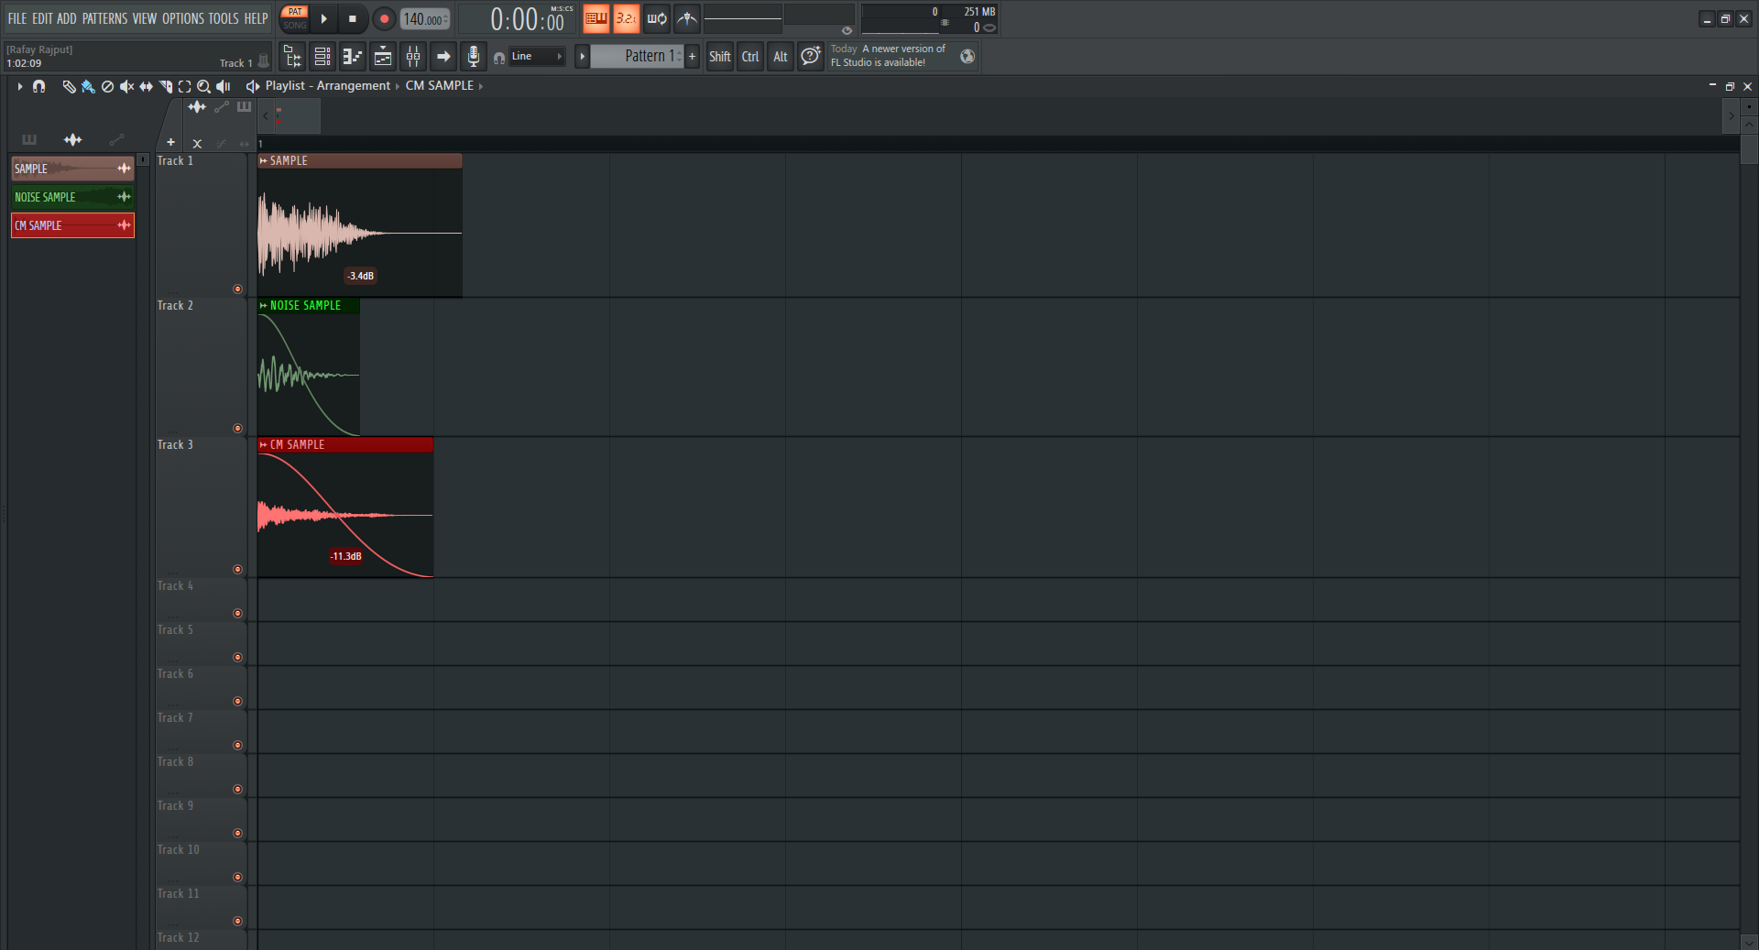This screenshot has height=950, width=1759.
Task: Select the Zoom magnifier tool
Action: [203, 86]
